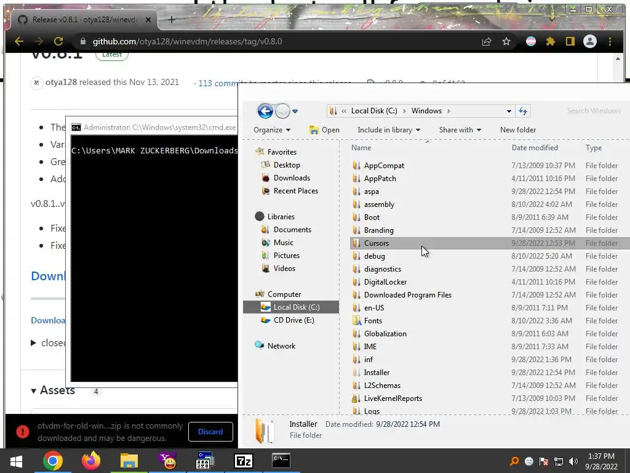The width and height of the screenshot is (630, 473).
Task: Click the Explorer back button
Action: click(x=265, y=111)
